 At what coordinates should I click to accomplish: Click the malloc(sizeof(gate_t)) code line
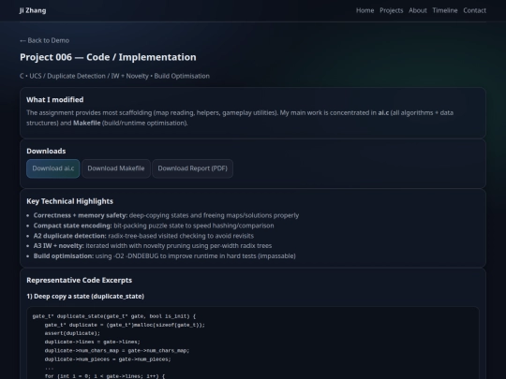(x=125, y=325)
